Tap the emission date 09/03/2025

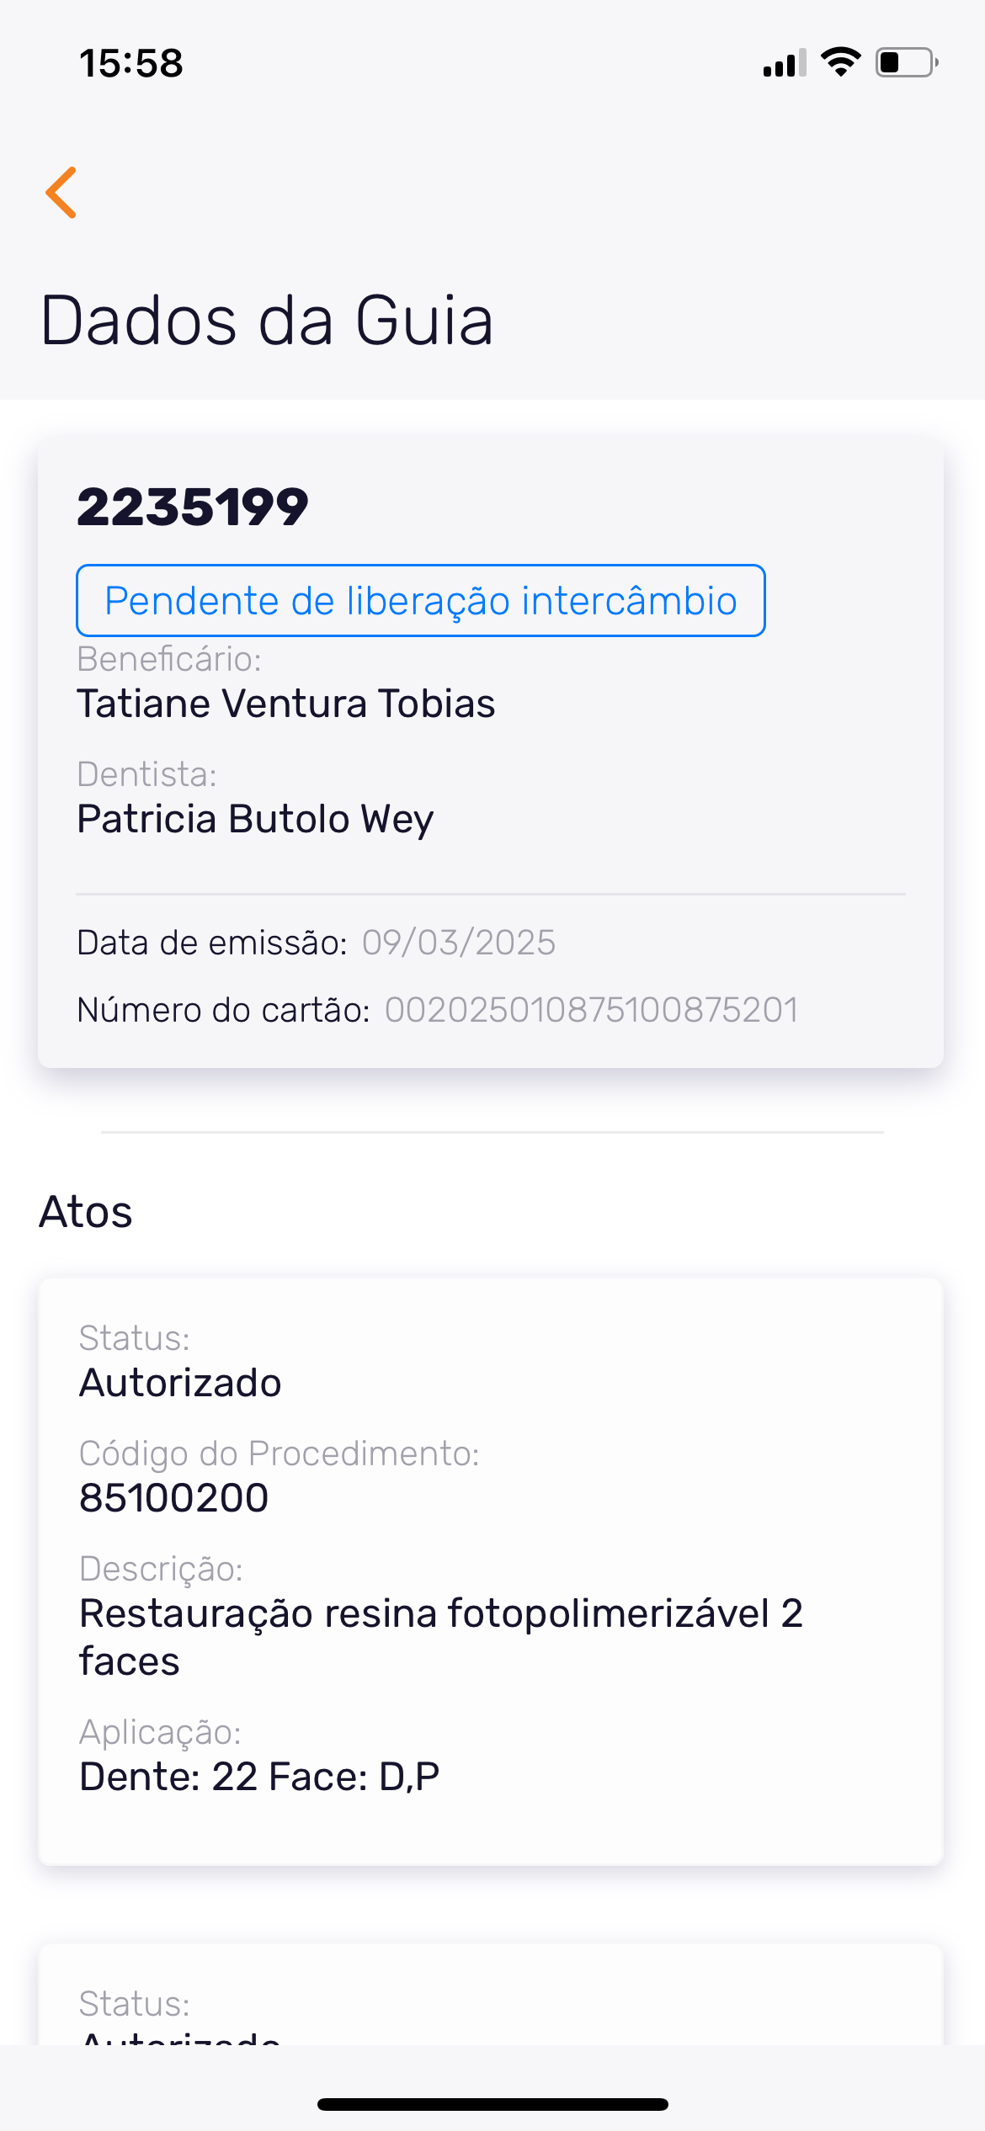pyautogui.click(x=459, y=943)
